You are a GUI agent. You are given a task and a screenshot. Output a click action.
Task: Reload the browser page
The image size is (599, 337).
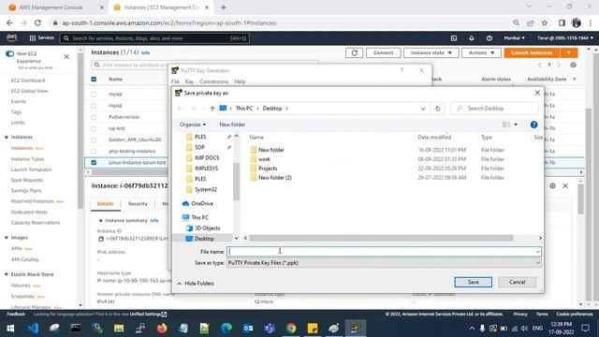point(37,22)
